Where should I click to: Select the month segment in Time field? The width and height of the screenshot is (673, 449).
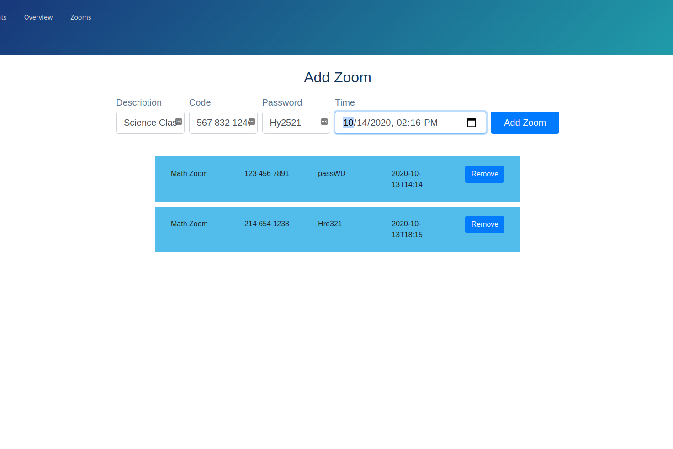click(x=348, y=123)
